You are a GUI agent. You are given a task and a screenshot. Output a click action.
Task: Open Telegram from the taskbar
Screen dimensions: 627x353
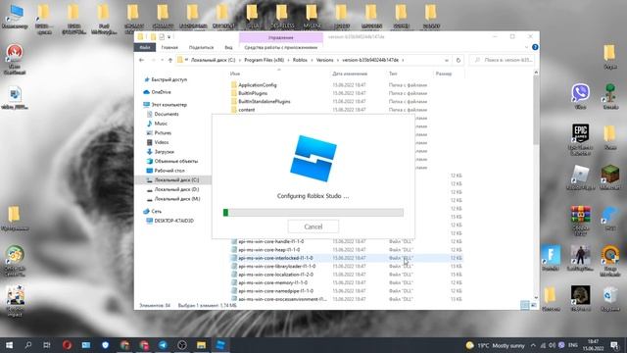[163, 344]
